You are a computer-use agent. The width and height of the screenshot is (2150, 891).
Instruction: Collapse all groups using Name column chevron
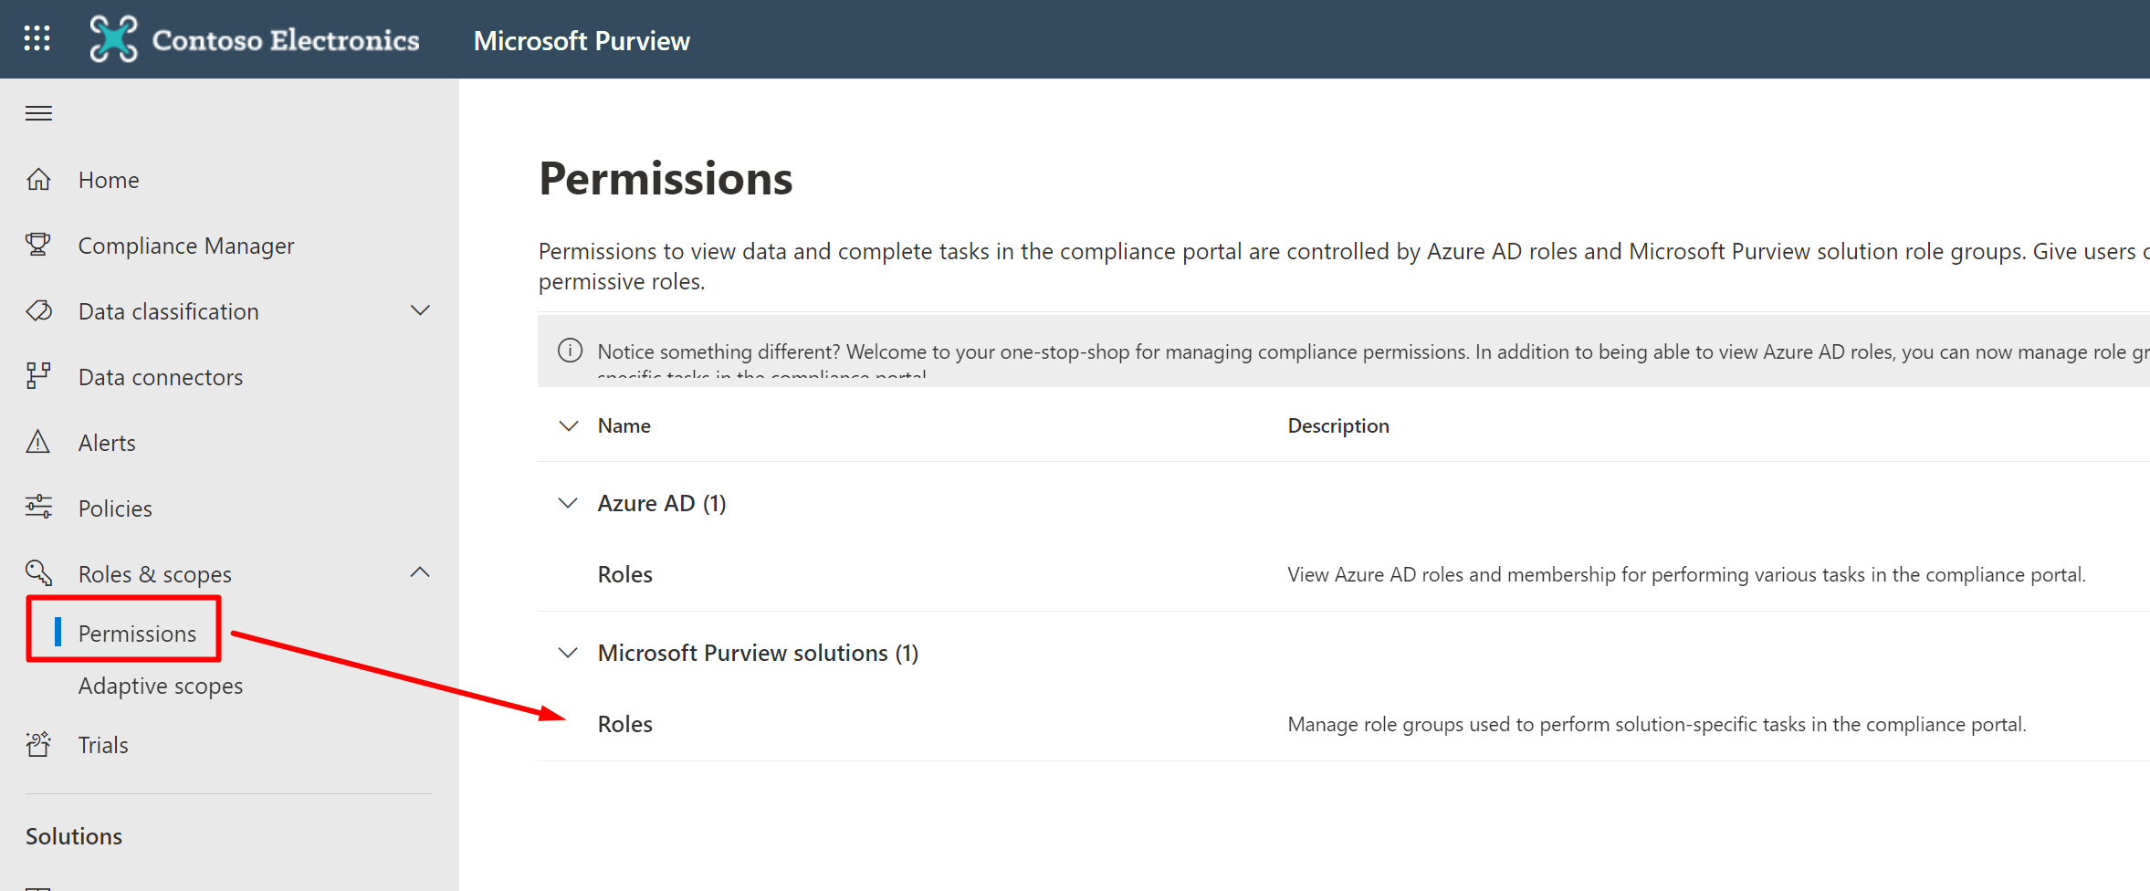tap(568, 426)
